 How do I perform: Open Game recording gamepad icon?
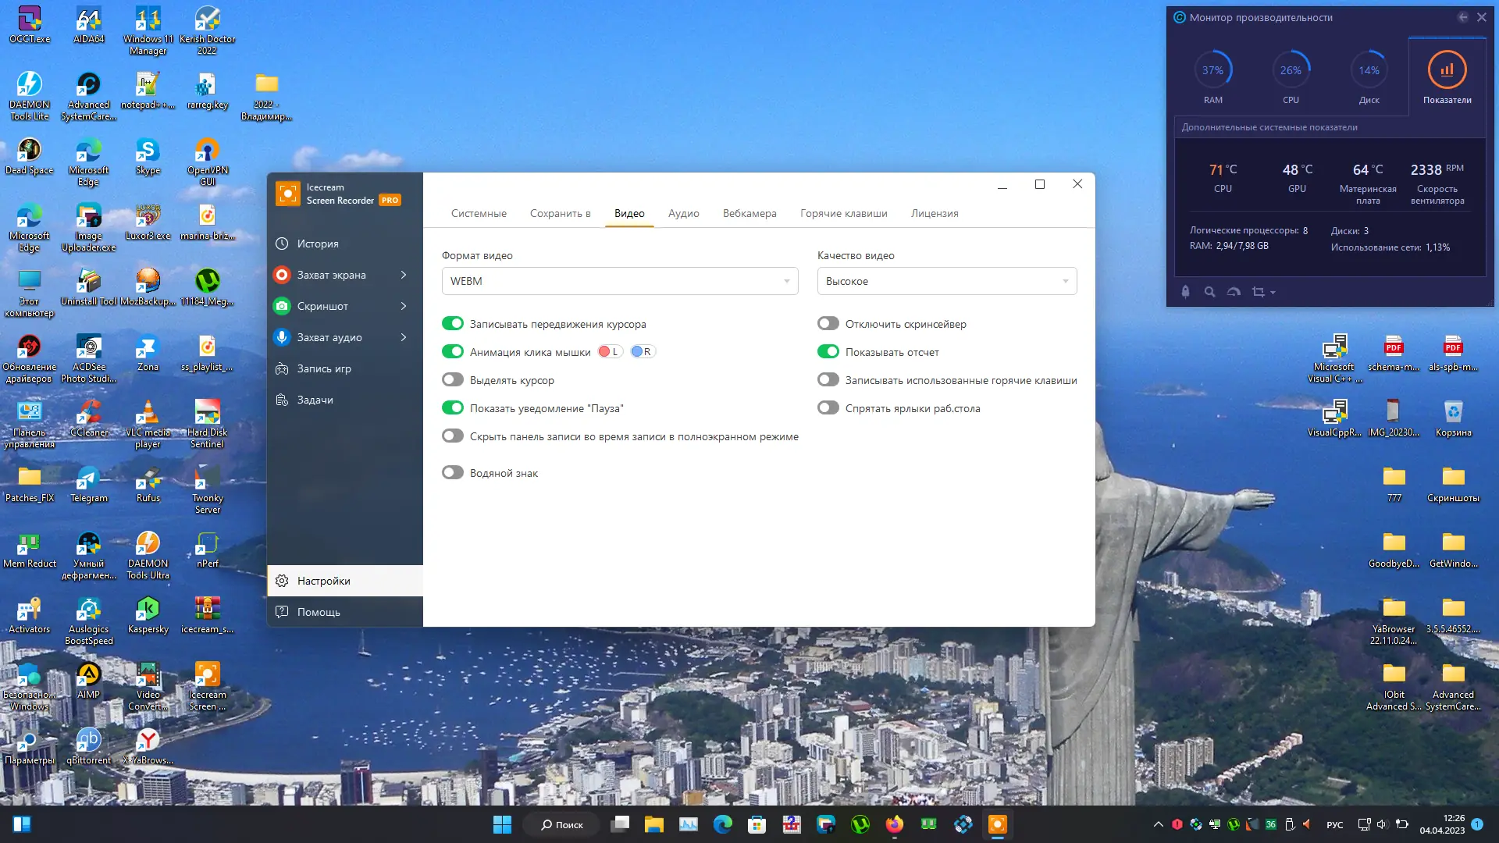click(x=282, y=368)
